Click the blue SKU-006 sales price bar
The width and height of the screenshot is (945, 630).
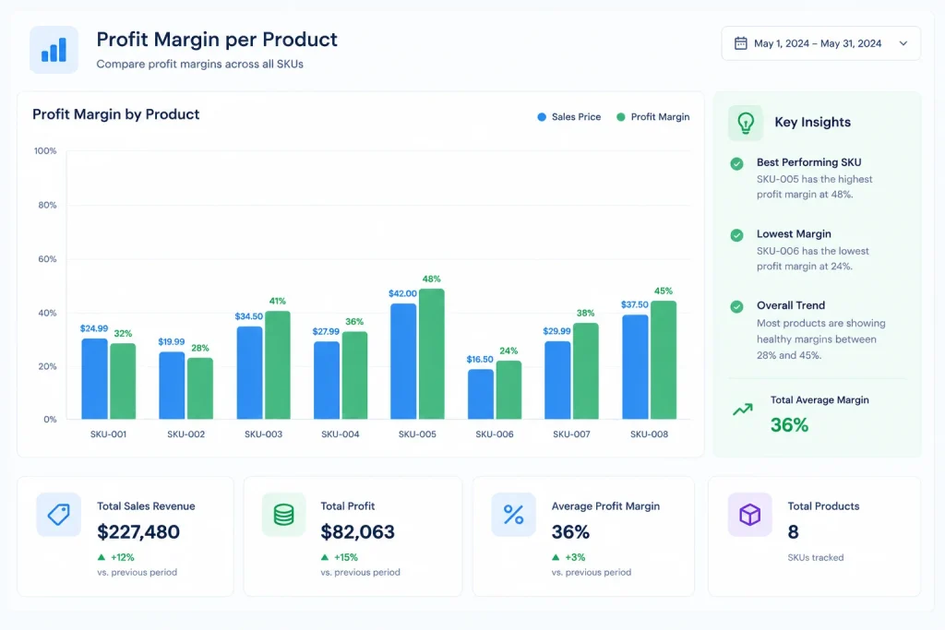(480, 394)
